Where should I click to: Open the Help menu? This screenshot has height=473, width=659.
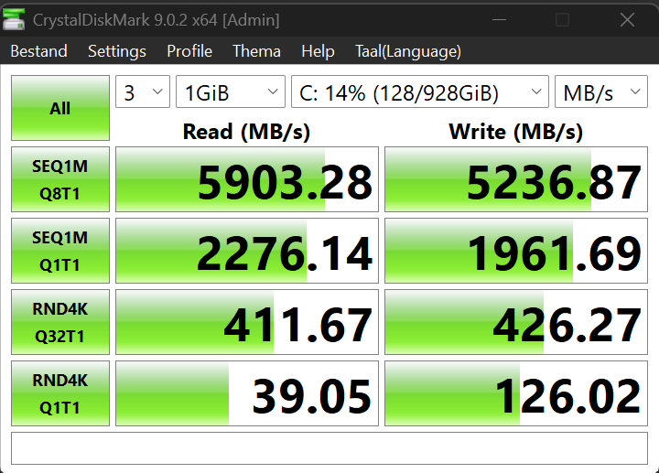(x=318, y=51)
